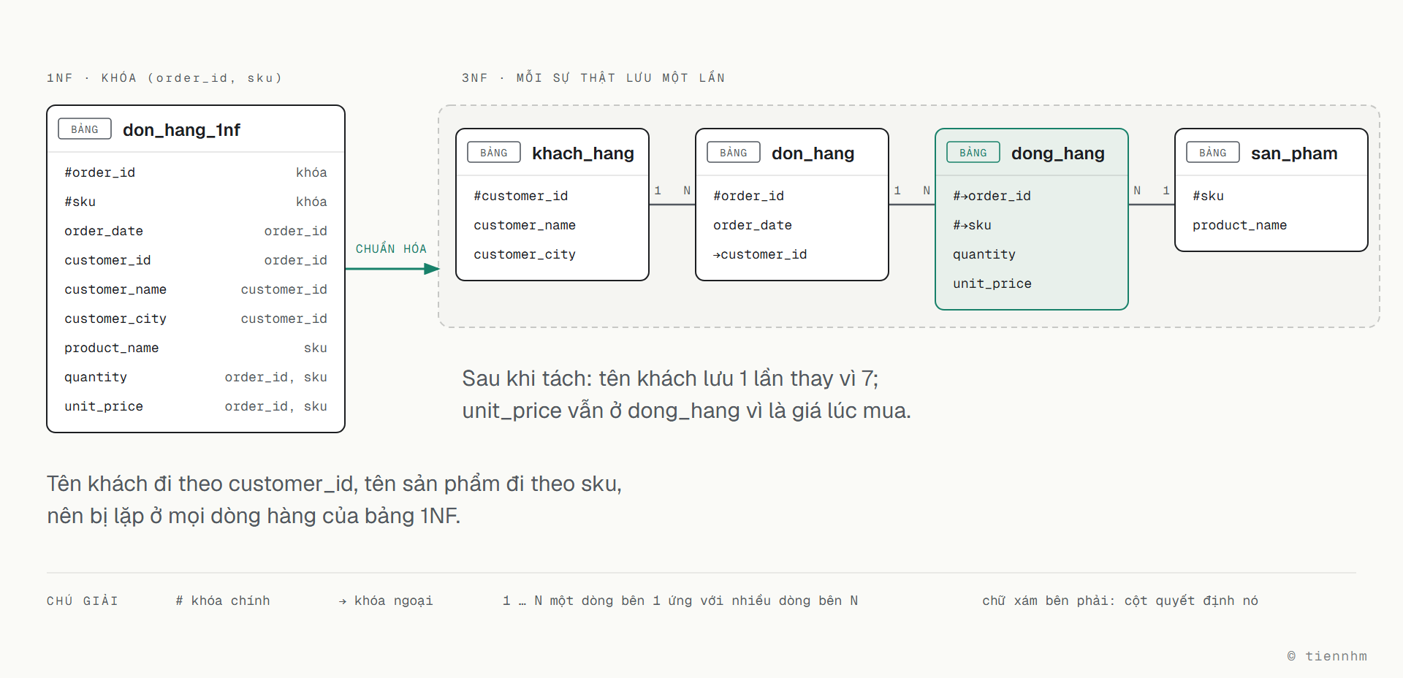The width and height of the screenshot is (1403, 678).
Task: Click #→order_id in the dong_hang table
Action: (x=992, y=196)
